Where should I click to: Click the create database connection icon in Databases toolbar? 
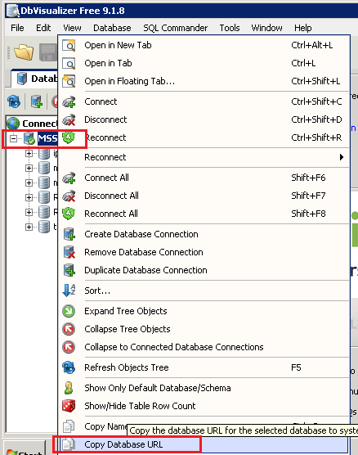click(x=37, y=101)
